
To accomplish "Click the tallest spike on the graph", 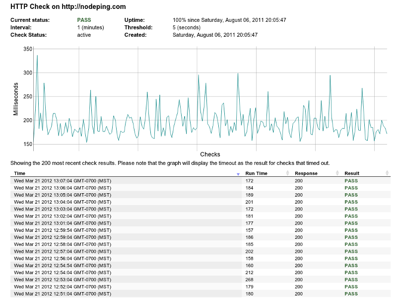I will pyautogui.click(x=37, y=56).
